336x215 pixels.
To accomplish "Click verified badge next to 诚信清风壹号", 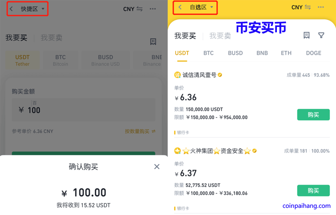I will [x=220, y=75].
